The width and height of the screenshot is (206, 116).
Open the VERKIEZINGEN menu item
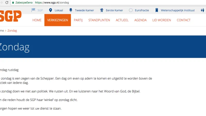[57, 20]
